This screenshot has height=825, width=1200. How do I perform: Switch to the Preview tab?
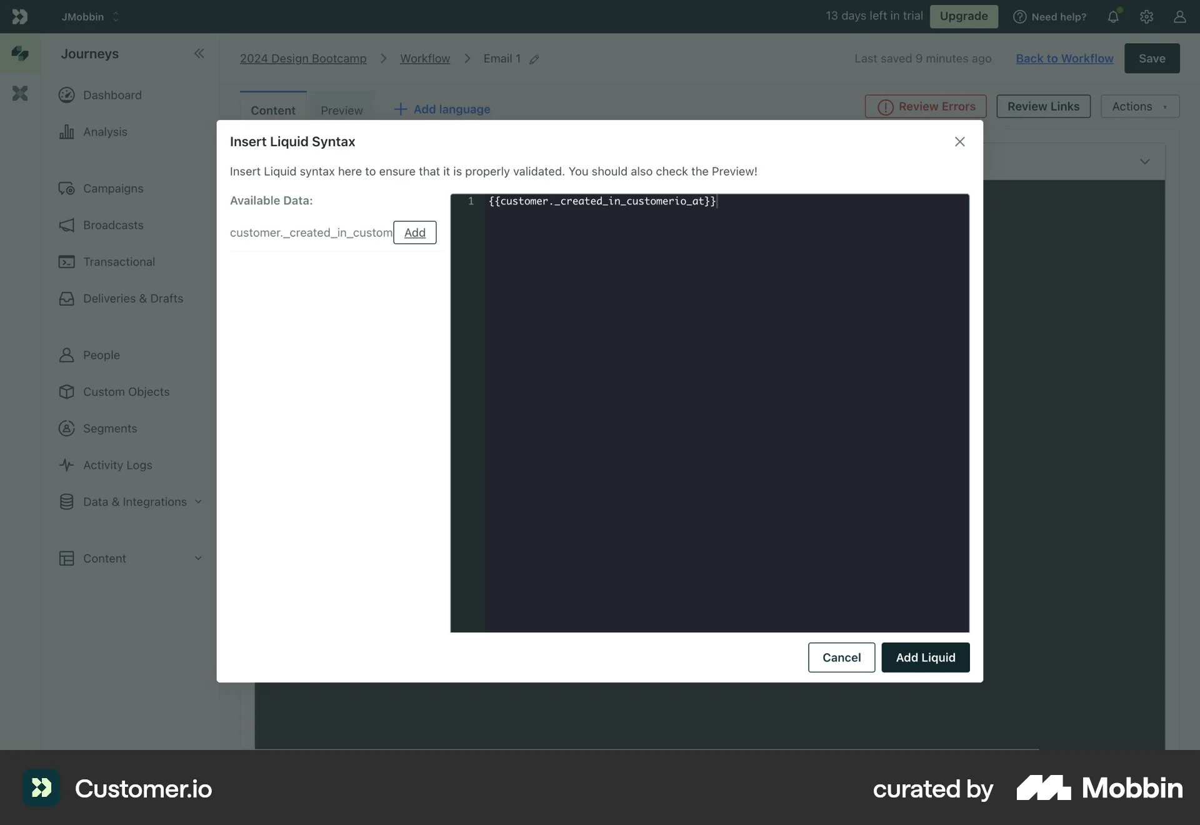click(x=341, y=110)
